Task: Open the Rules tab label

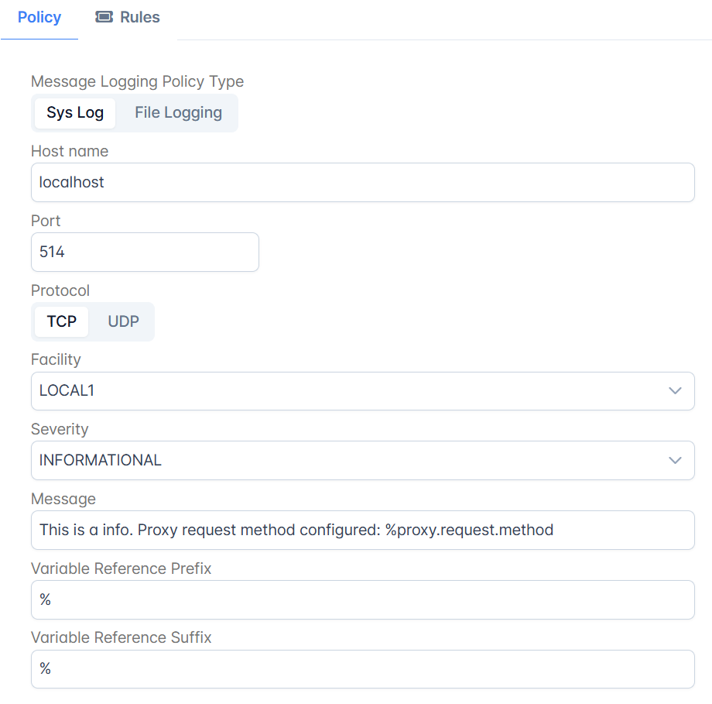Action: point(140,17)
